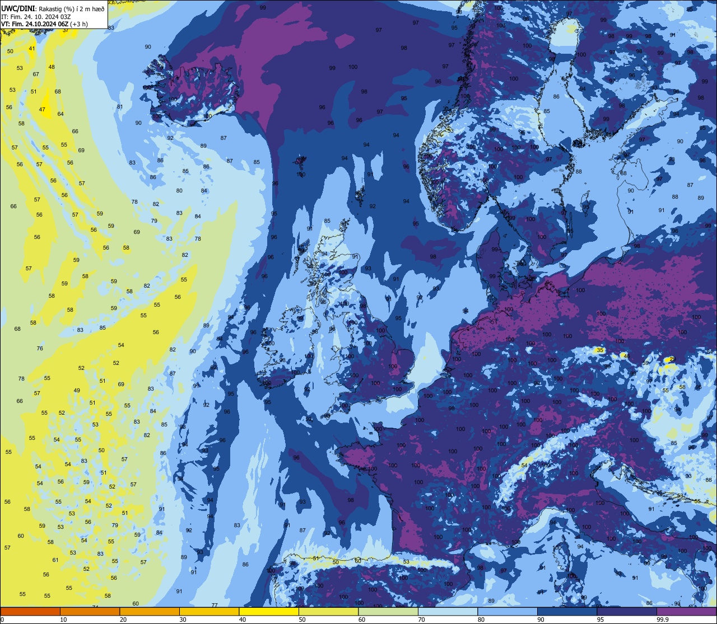Click the legend tick label '99.9'
Image resolution: width=717 pixels, height=624 pixels.
(663, 620)
